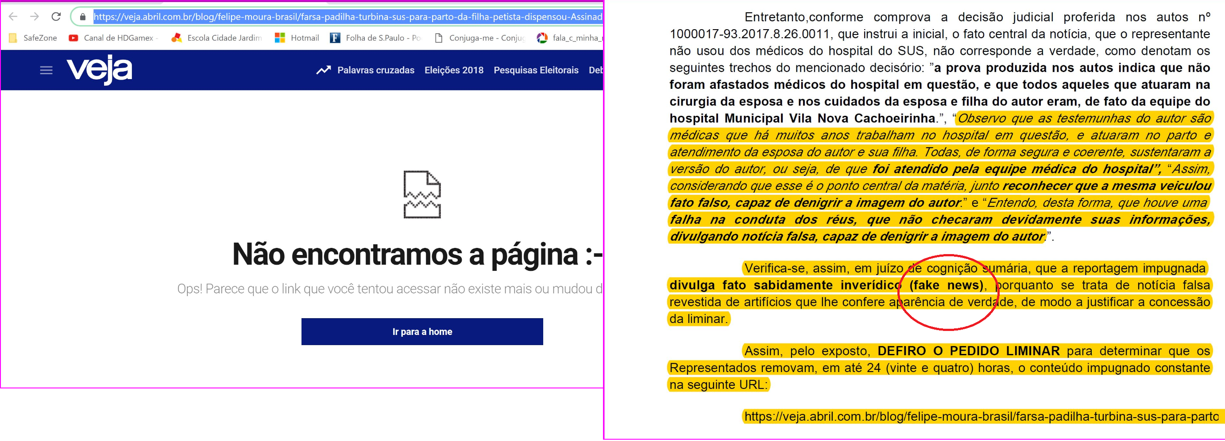
Task: Click the YouTube icon of HDGamex bookmark
Action: point(73,38)
